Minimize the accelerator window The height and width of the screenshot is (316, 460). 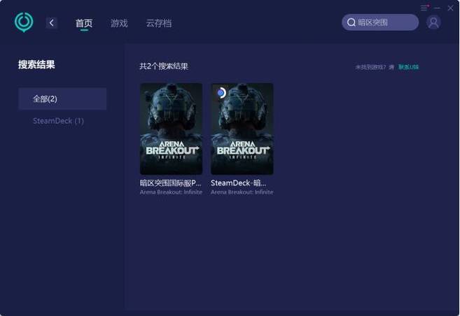click(x=437, y=8)
